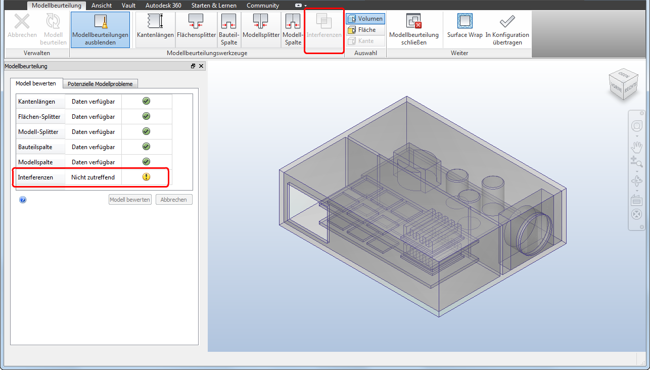Open the Autodesk 360 ribbon tab
Image resolution: width=650 pixels, height=370 pixels.
tap(163, 6)
